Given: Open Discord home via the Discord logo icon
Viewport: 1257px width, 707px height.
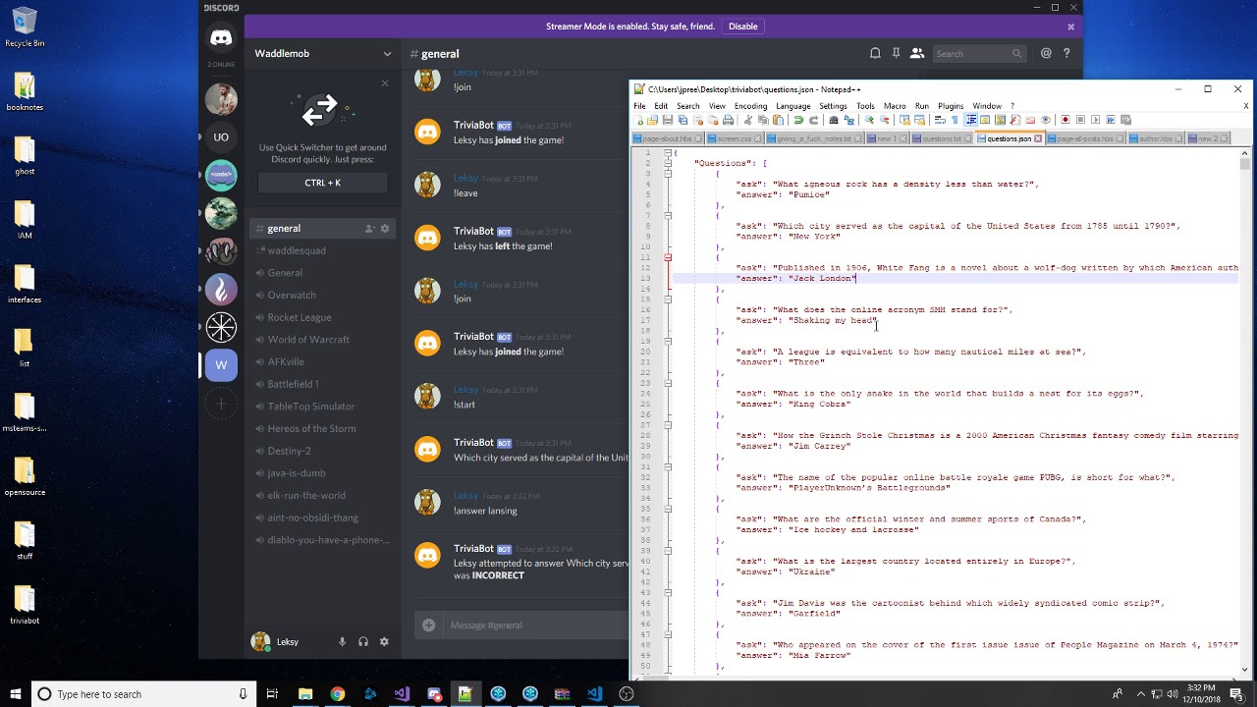Looking at the screenshot, I should point(221,38).
